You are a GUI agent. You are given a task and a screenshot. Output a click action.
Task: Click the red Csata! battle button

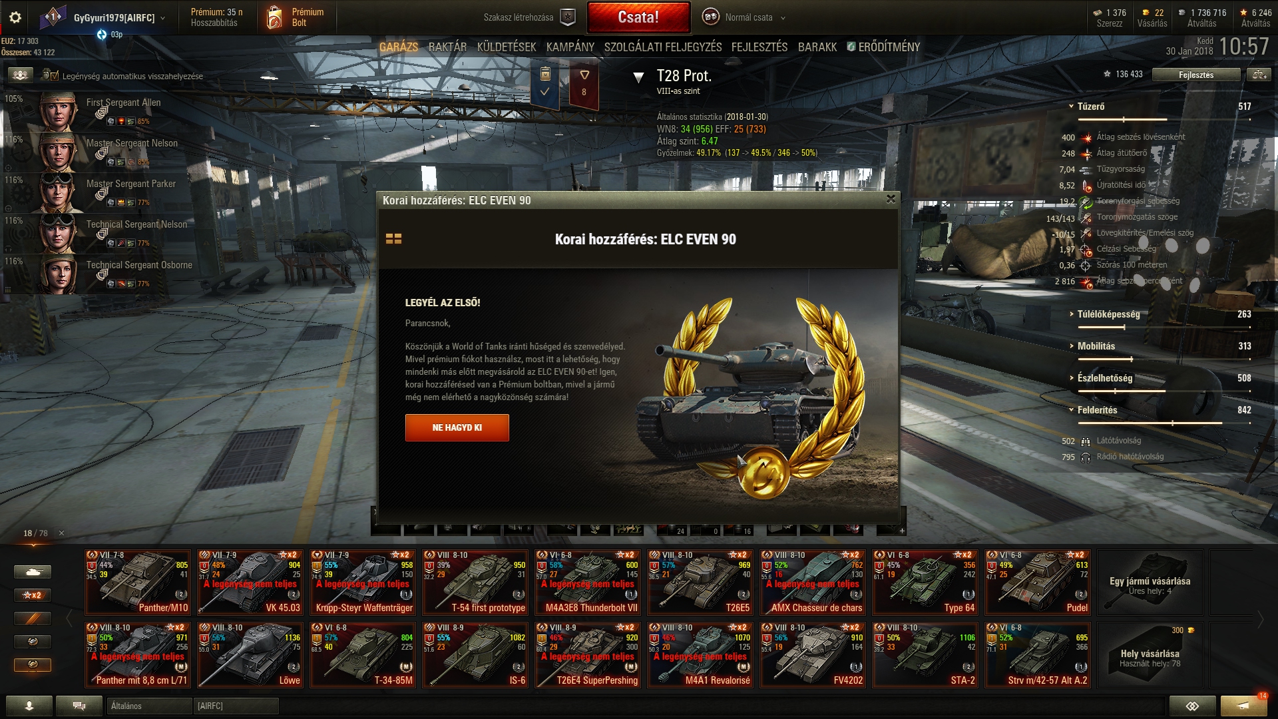click(638, 17)
